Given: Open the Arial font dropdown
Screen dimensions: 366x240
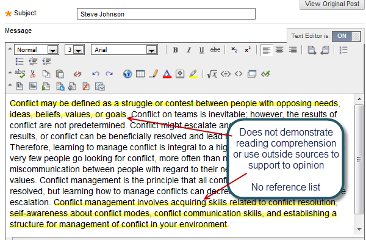Looking at the screenshot, I should click(124, 50).
